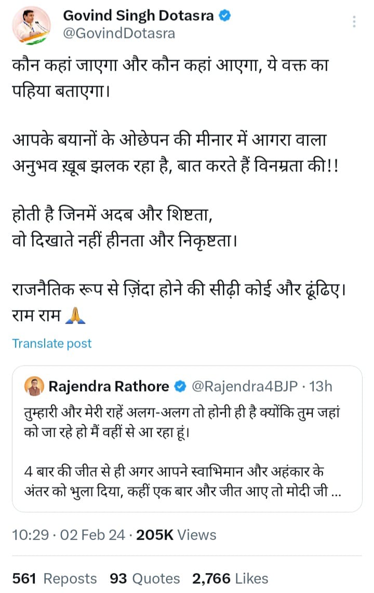View the 561 Reposts list

click(x=54, y=578)
